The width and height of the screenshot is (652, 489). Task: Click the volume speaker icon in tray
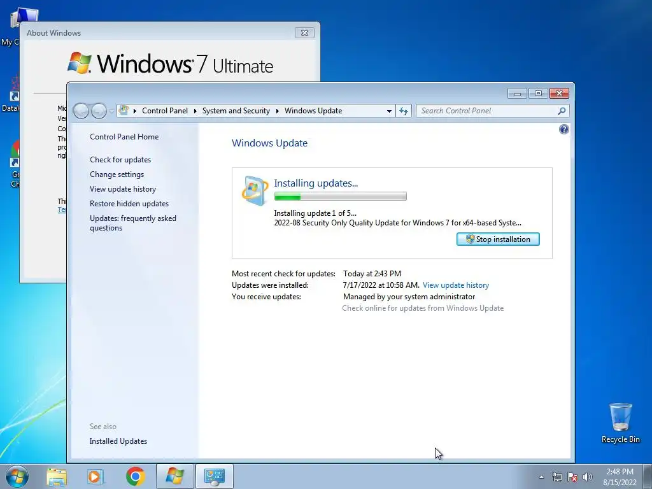click(x=588, y=477)
